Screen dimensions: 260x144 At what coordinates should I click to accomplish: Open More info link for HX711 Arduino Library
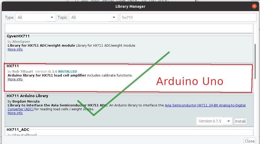click(x=15, y=113)
